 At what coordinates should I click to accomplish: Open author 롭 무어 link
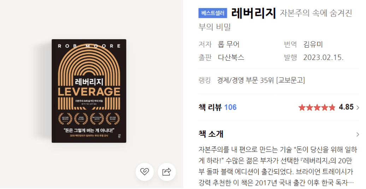point(229,44)
